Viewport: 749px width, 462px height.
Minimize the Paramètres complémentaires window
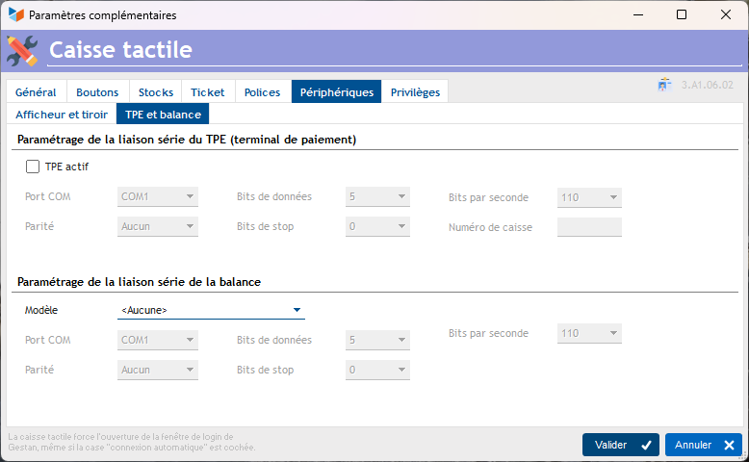pos(637,15)
